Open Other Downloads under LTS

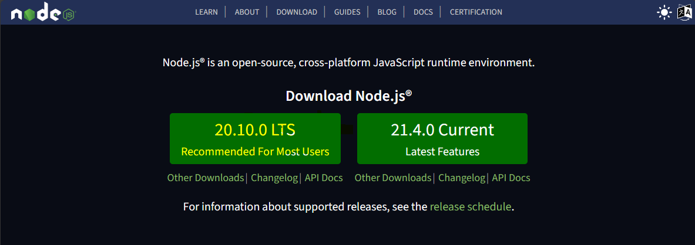point(206,178)
